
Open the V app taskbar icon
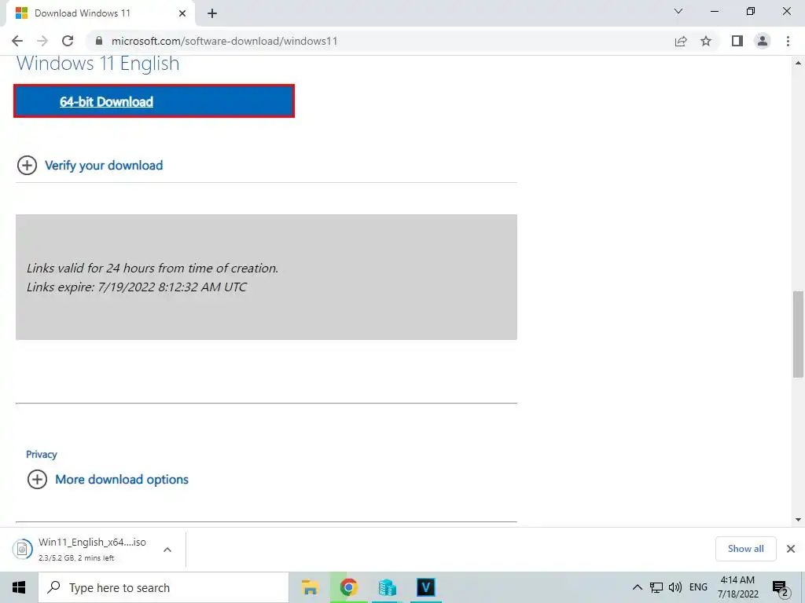click(425, 587)
